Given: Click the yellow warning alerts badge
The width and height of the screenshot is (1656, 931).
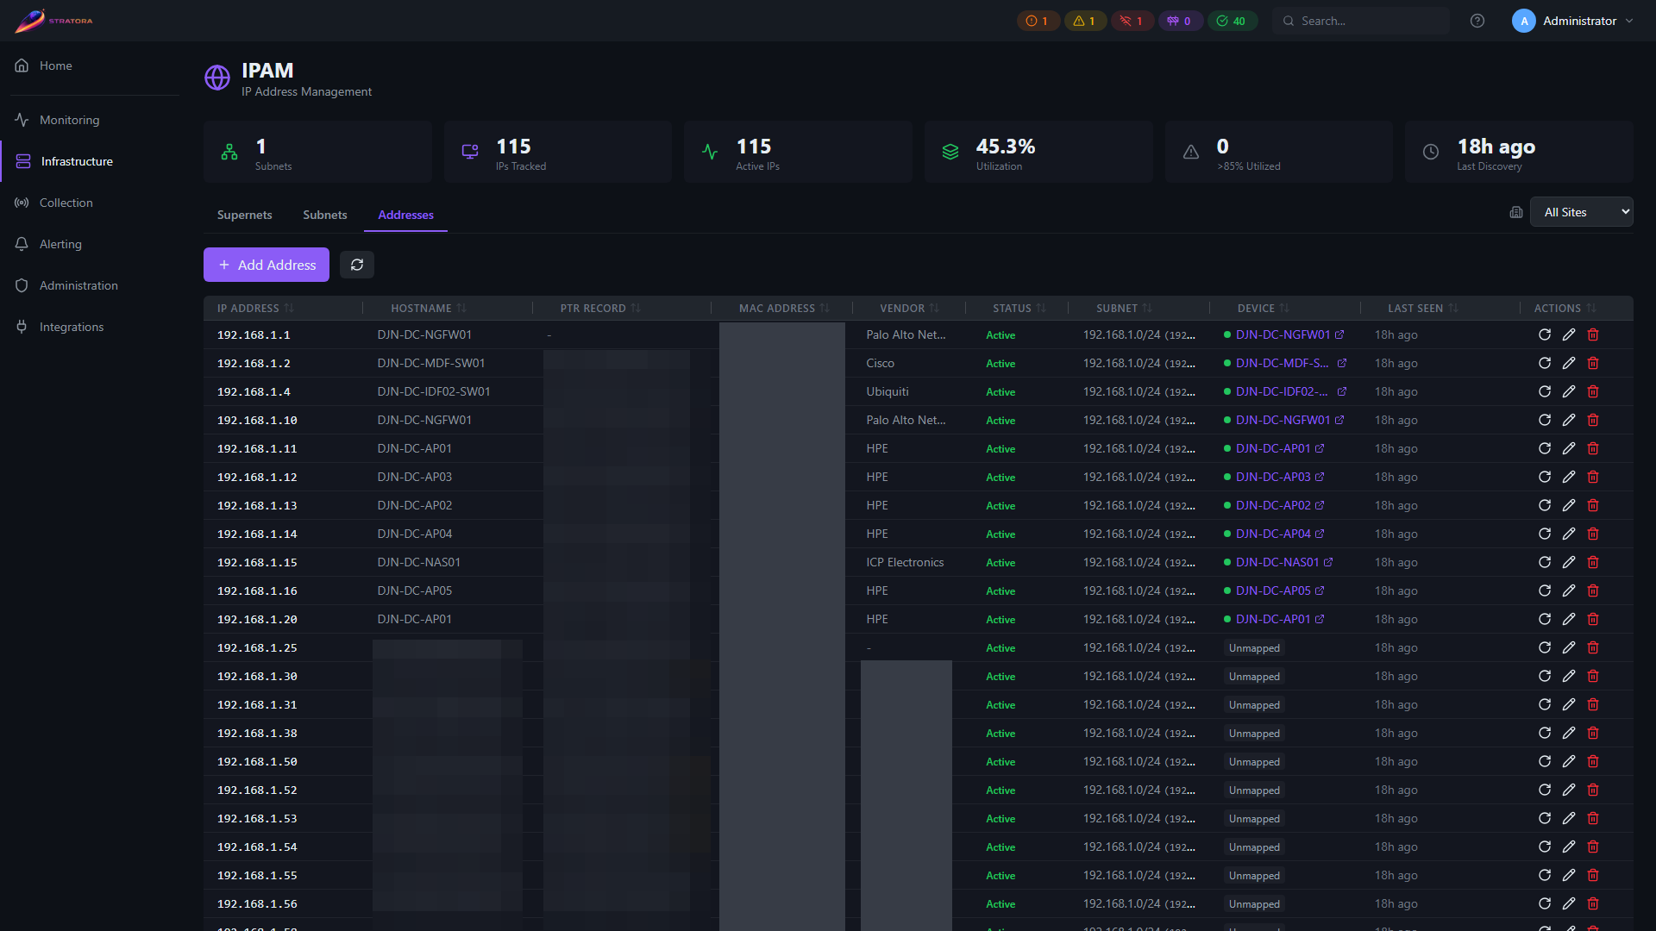Looking at the screenshot, I should click(1085, 21).
